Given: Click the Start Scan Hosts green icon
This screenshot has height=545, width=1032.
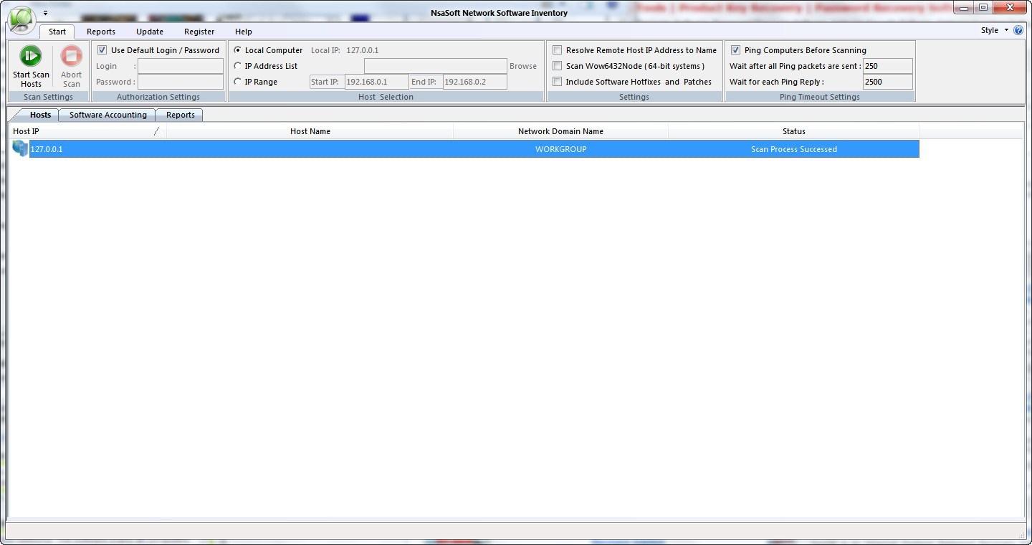Looking at the screenshot, I should click(31, 56).
